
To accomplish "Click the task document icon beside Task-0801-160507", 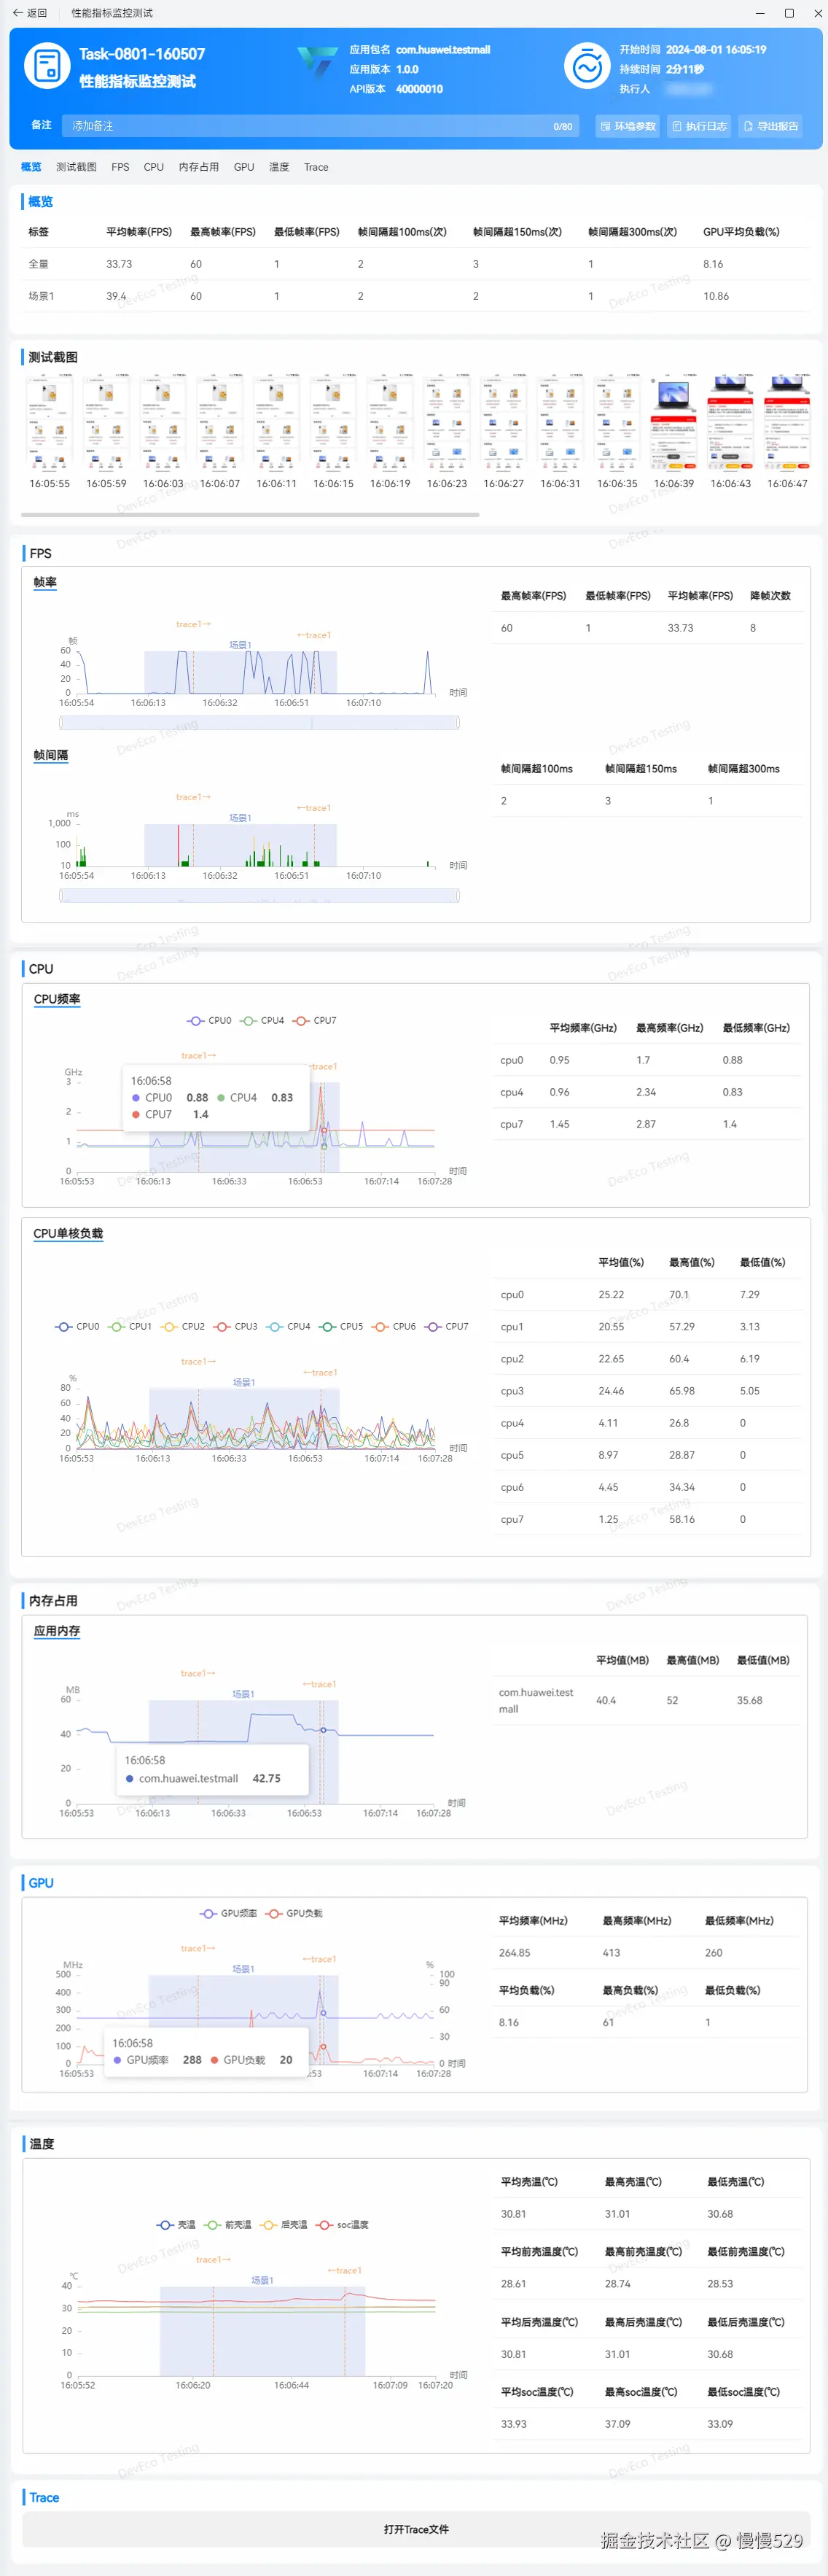I will 46,66.
